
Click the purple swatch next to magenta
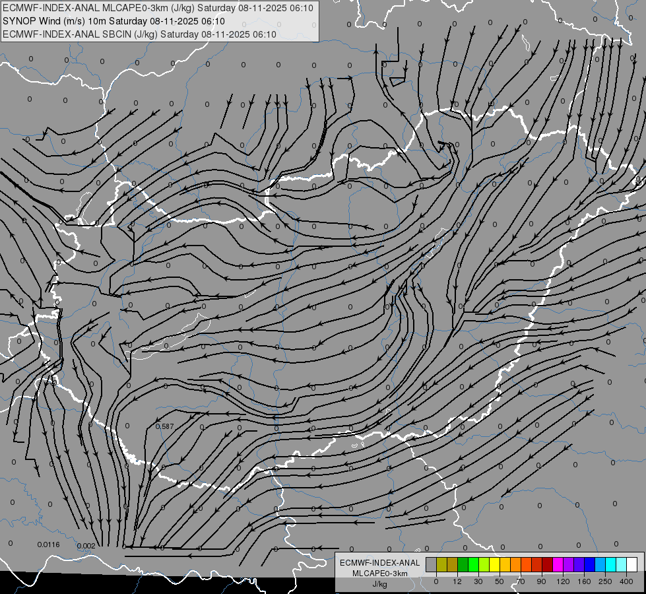[x=569, y=564]
